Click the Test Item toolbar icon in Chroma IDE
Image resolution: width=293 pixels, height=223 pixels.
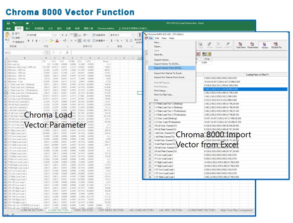point(241,45)
